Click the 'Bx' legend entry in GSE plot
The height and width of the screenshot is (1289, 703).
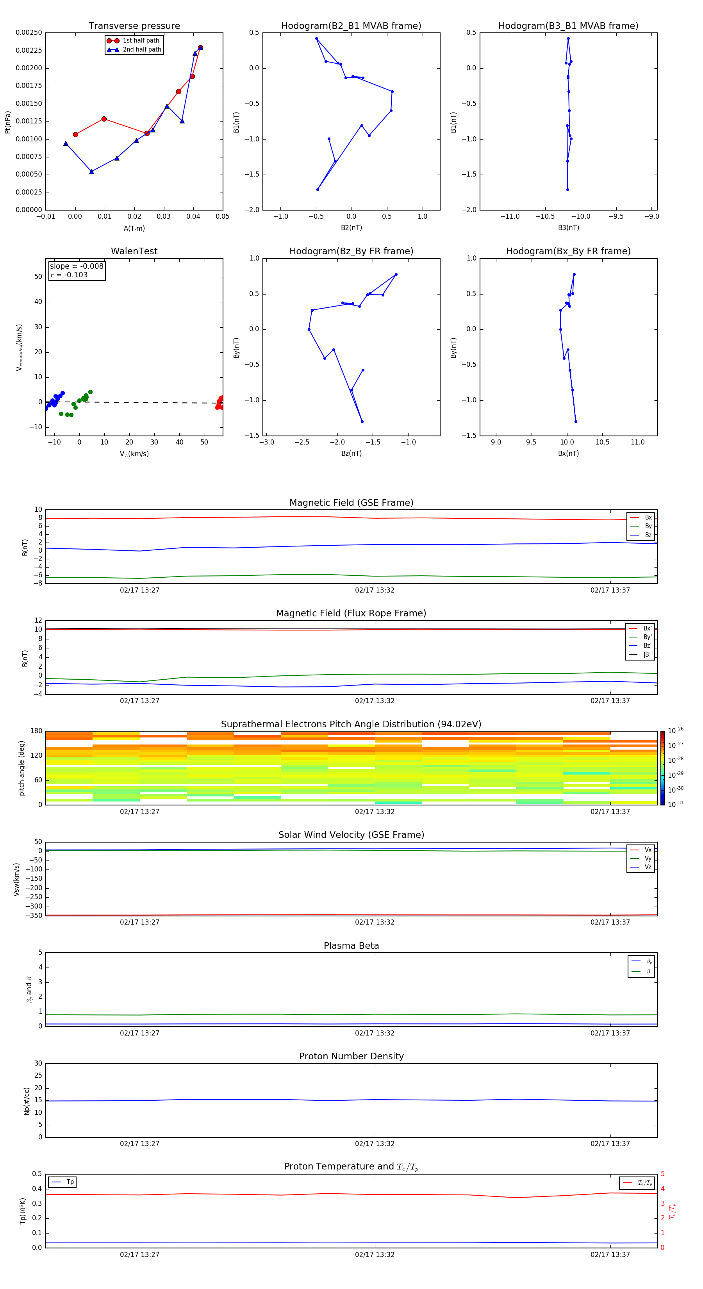641,518
